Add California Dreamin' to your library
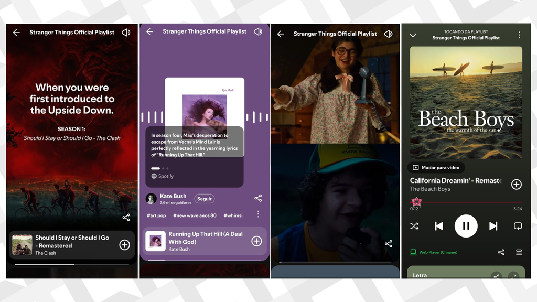537x302 pixels. [516, 185]
